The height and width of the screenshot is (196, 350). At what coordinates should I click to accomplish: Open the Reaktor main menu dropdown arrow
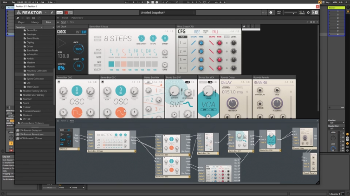click(45, 13)
